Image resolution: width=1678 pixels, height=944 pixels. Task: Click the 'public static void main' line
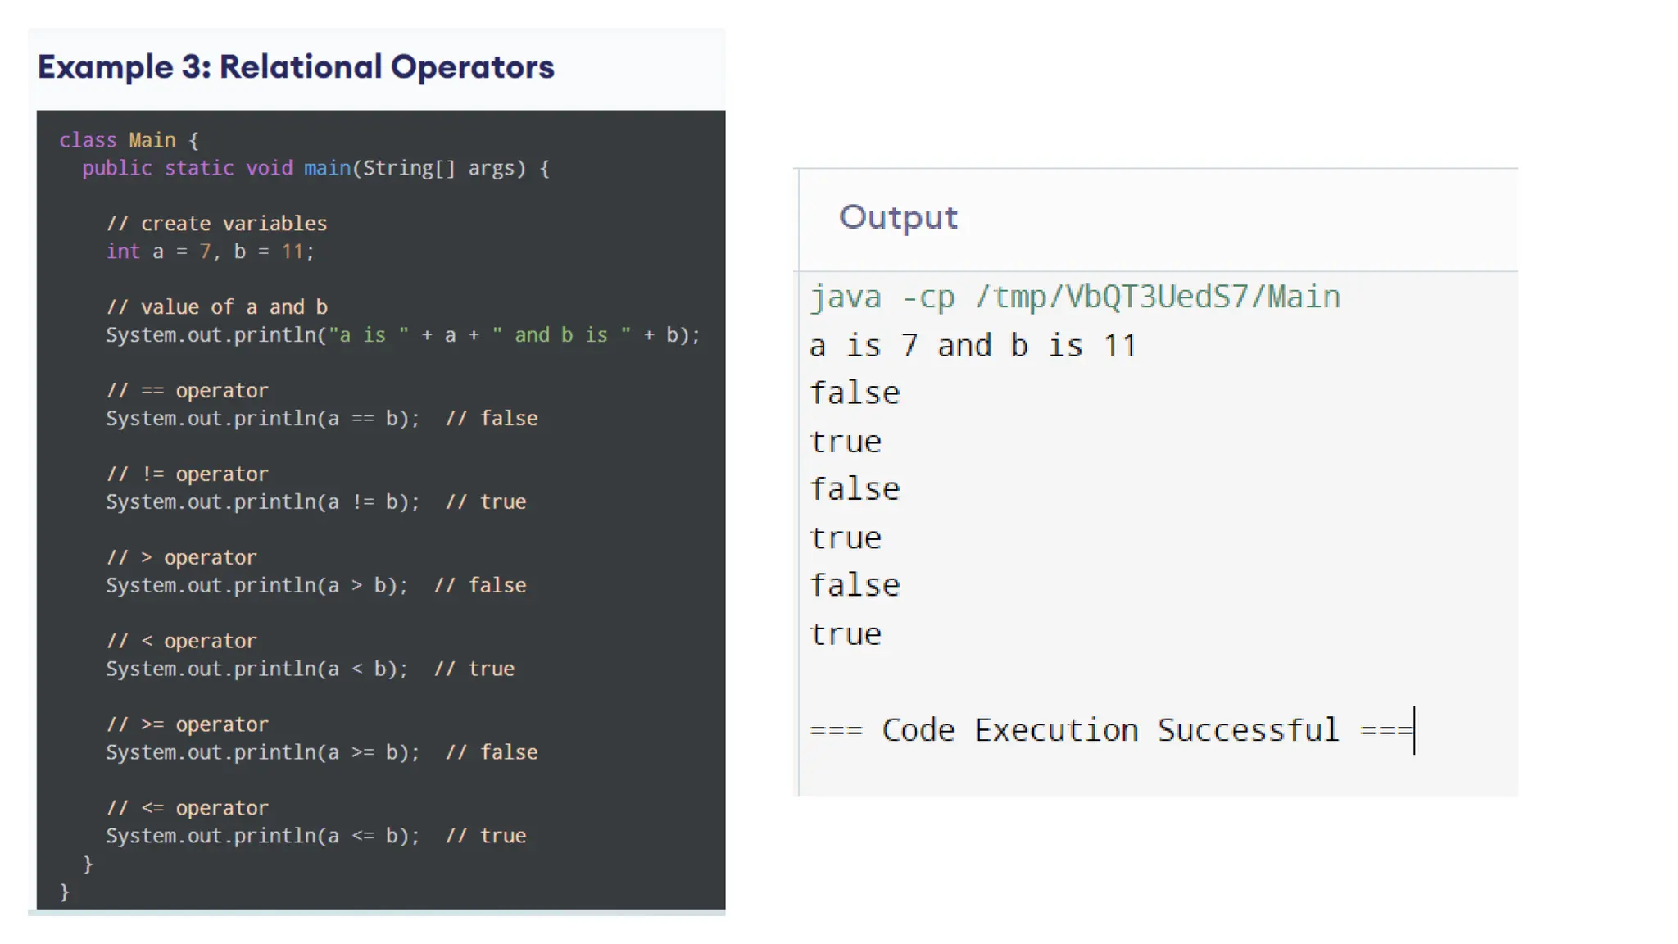point(315,168)
